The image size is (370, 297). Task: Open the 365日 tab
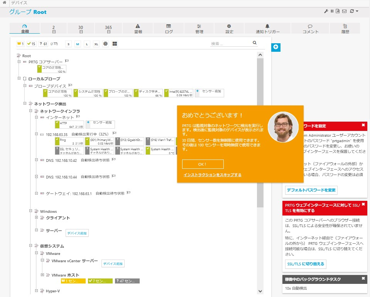pos(108,29)
